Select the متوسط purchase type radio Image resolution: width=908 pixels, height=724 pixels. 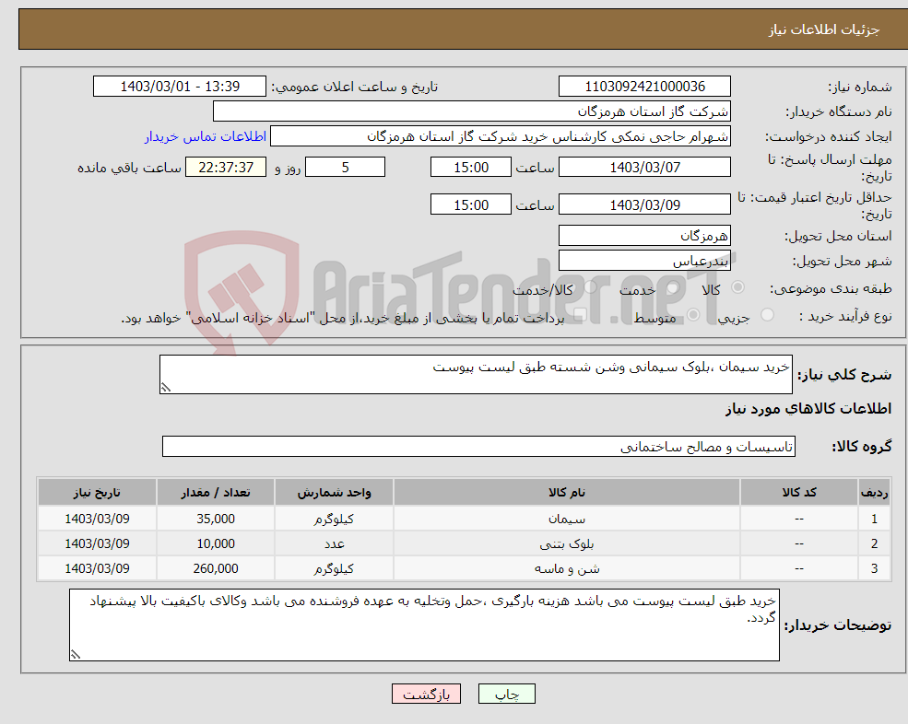(693, 315)
